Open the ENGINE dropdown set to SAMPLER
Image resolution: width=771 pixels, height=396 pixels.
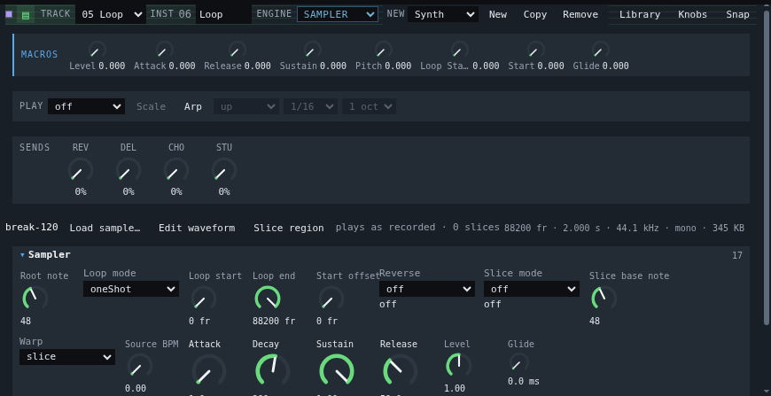[338, 14]
